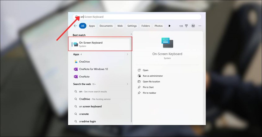The width and height of the screenshot is (262, 137).
Task: Click the purple OneNote icon
Action: pos(76,77)
